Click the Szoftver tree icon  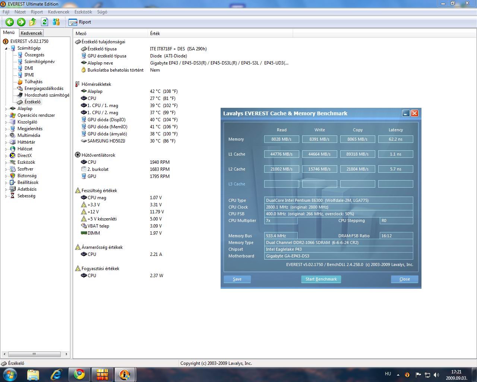[x=13, y=169]
